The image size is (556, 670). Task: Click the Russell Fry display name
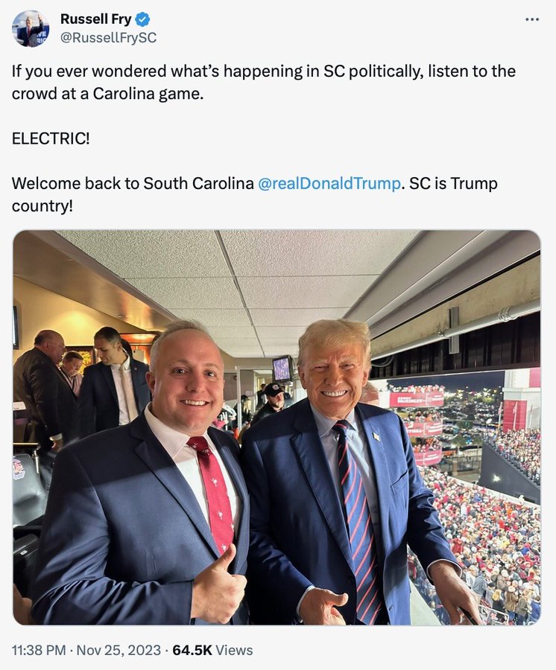point(96,19)
